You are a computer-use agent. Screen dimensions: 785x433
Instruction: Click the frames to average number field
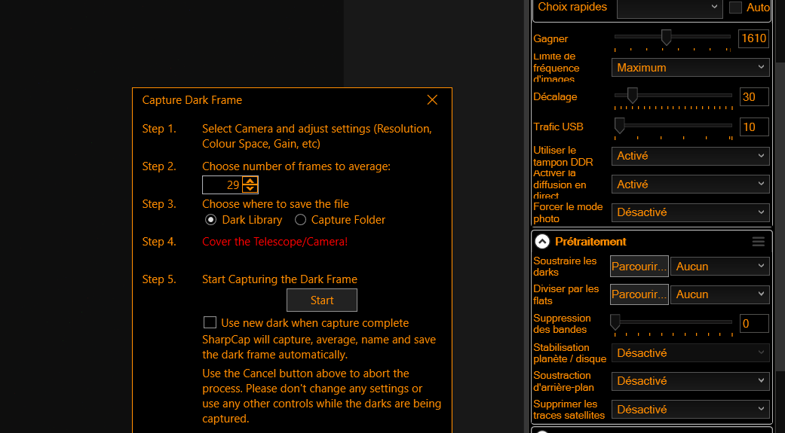click(x=222, y=185)
